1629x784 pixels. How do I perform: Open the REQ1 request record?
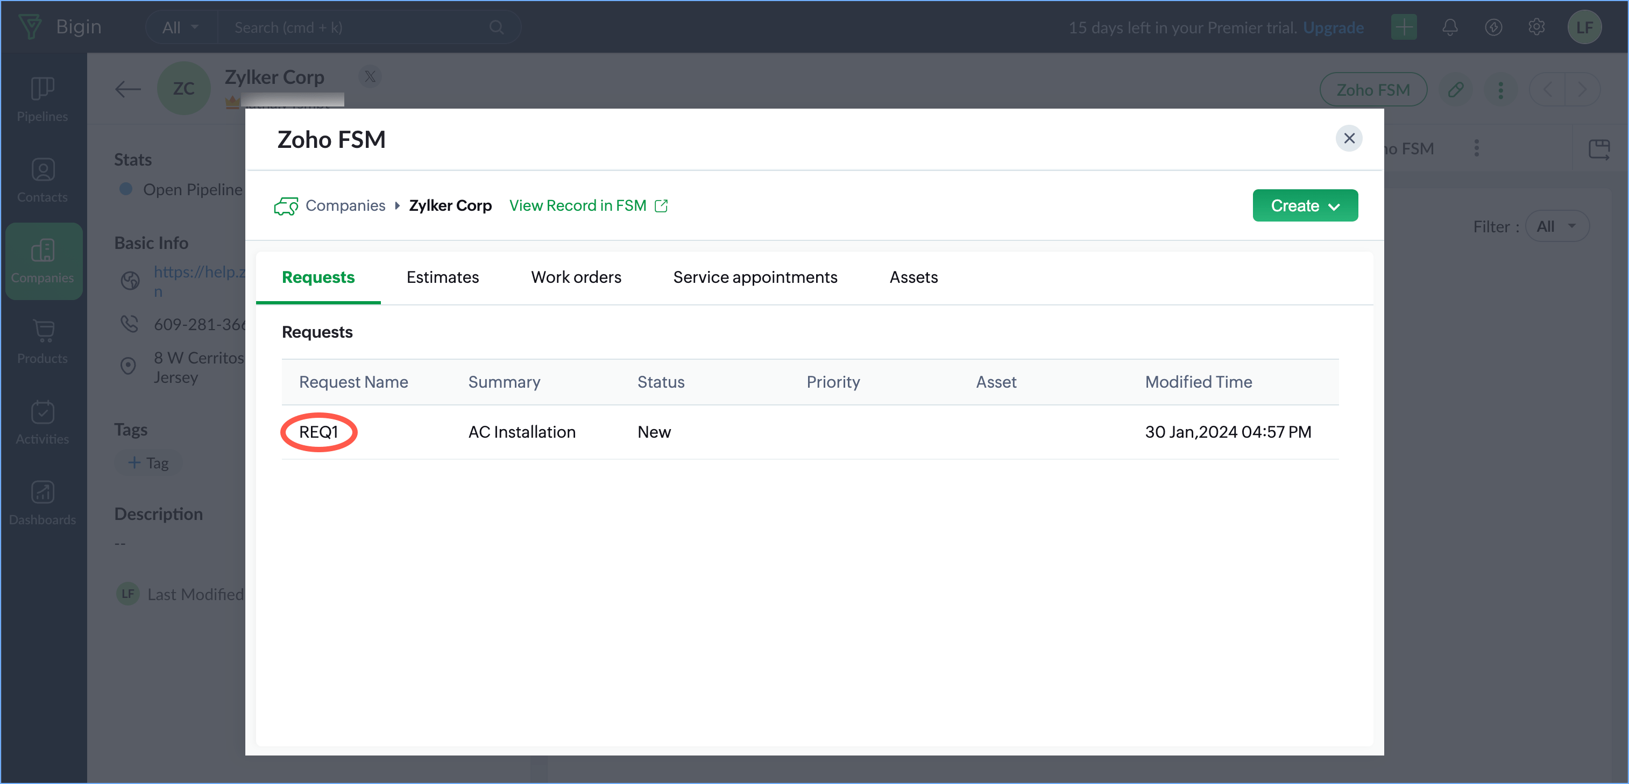pos(318,432)
